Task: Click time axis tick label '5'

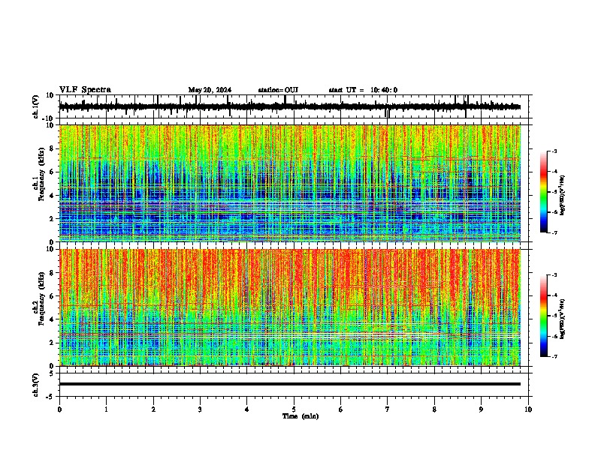Action: pyautogui.click(x=294, y=409)
